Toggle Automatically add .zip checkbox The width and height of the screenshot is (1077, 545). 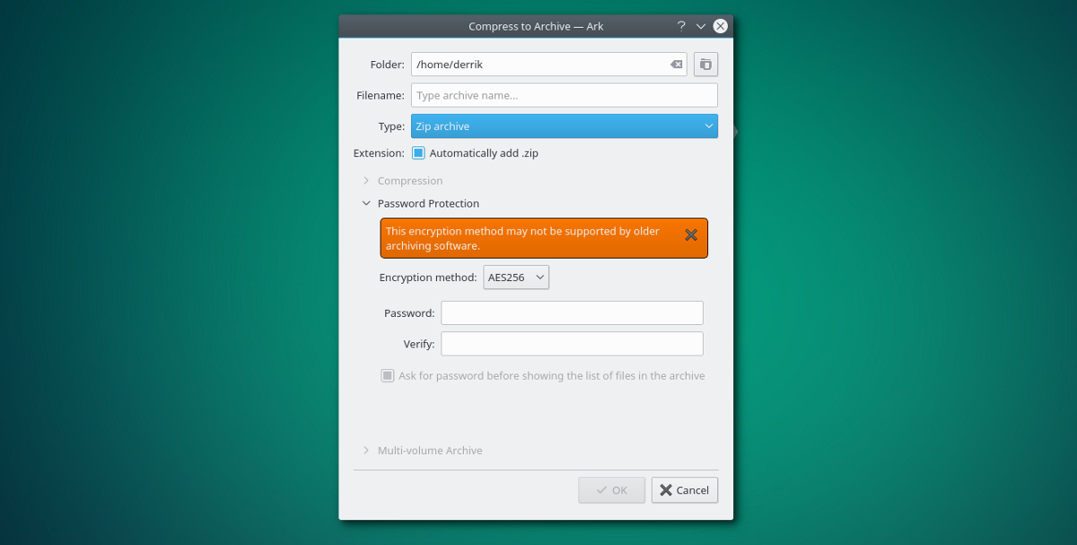point(418,154)
